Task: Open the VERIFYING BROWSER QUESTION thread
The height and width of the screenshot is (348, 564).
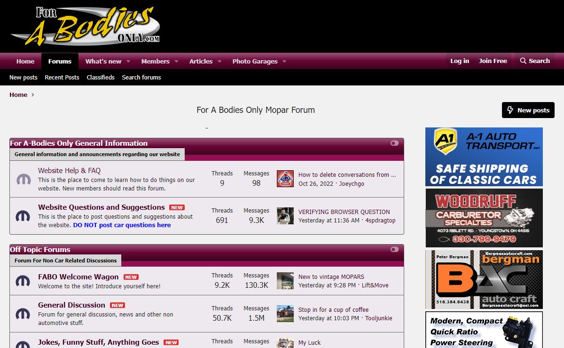Action: pos(344,212)
